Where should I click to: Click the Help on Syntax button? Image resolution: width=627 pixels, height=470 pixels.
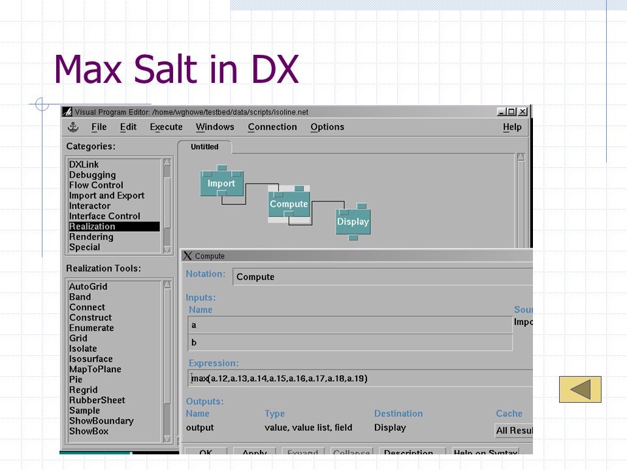tap(486, 451)
